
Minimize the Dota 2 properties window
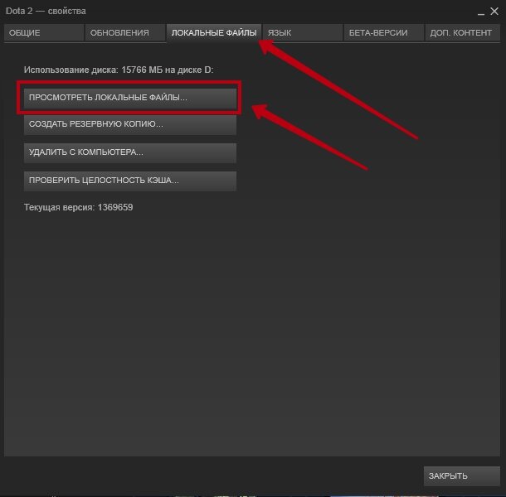pos(481,12)
